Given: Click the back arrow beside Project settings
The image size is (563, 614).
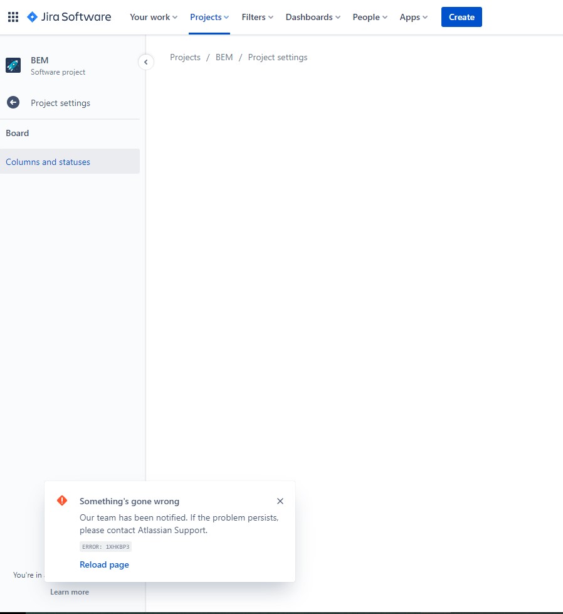Looking at the screenshot, I should pos(13,103).
